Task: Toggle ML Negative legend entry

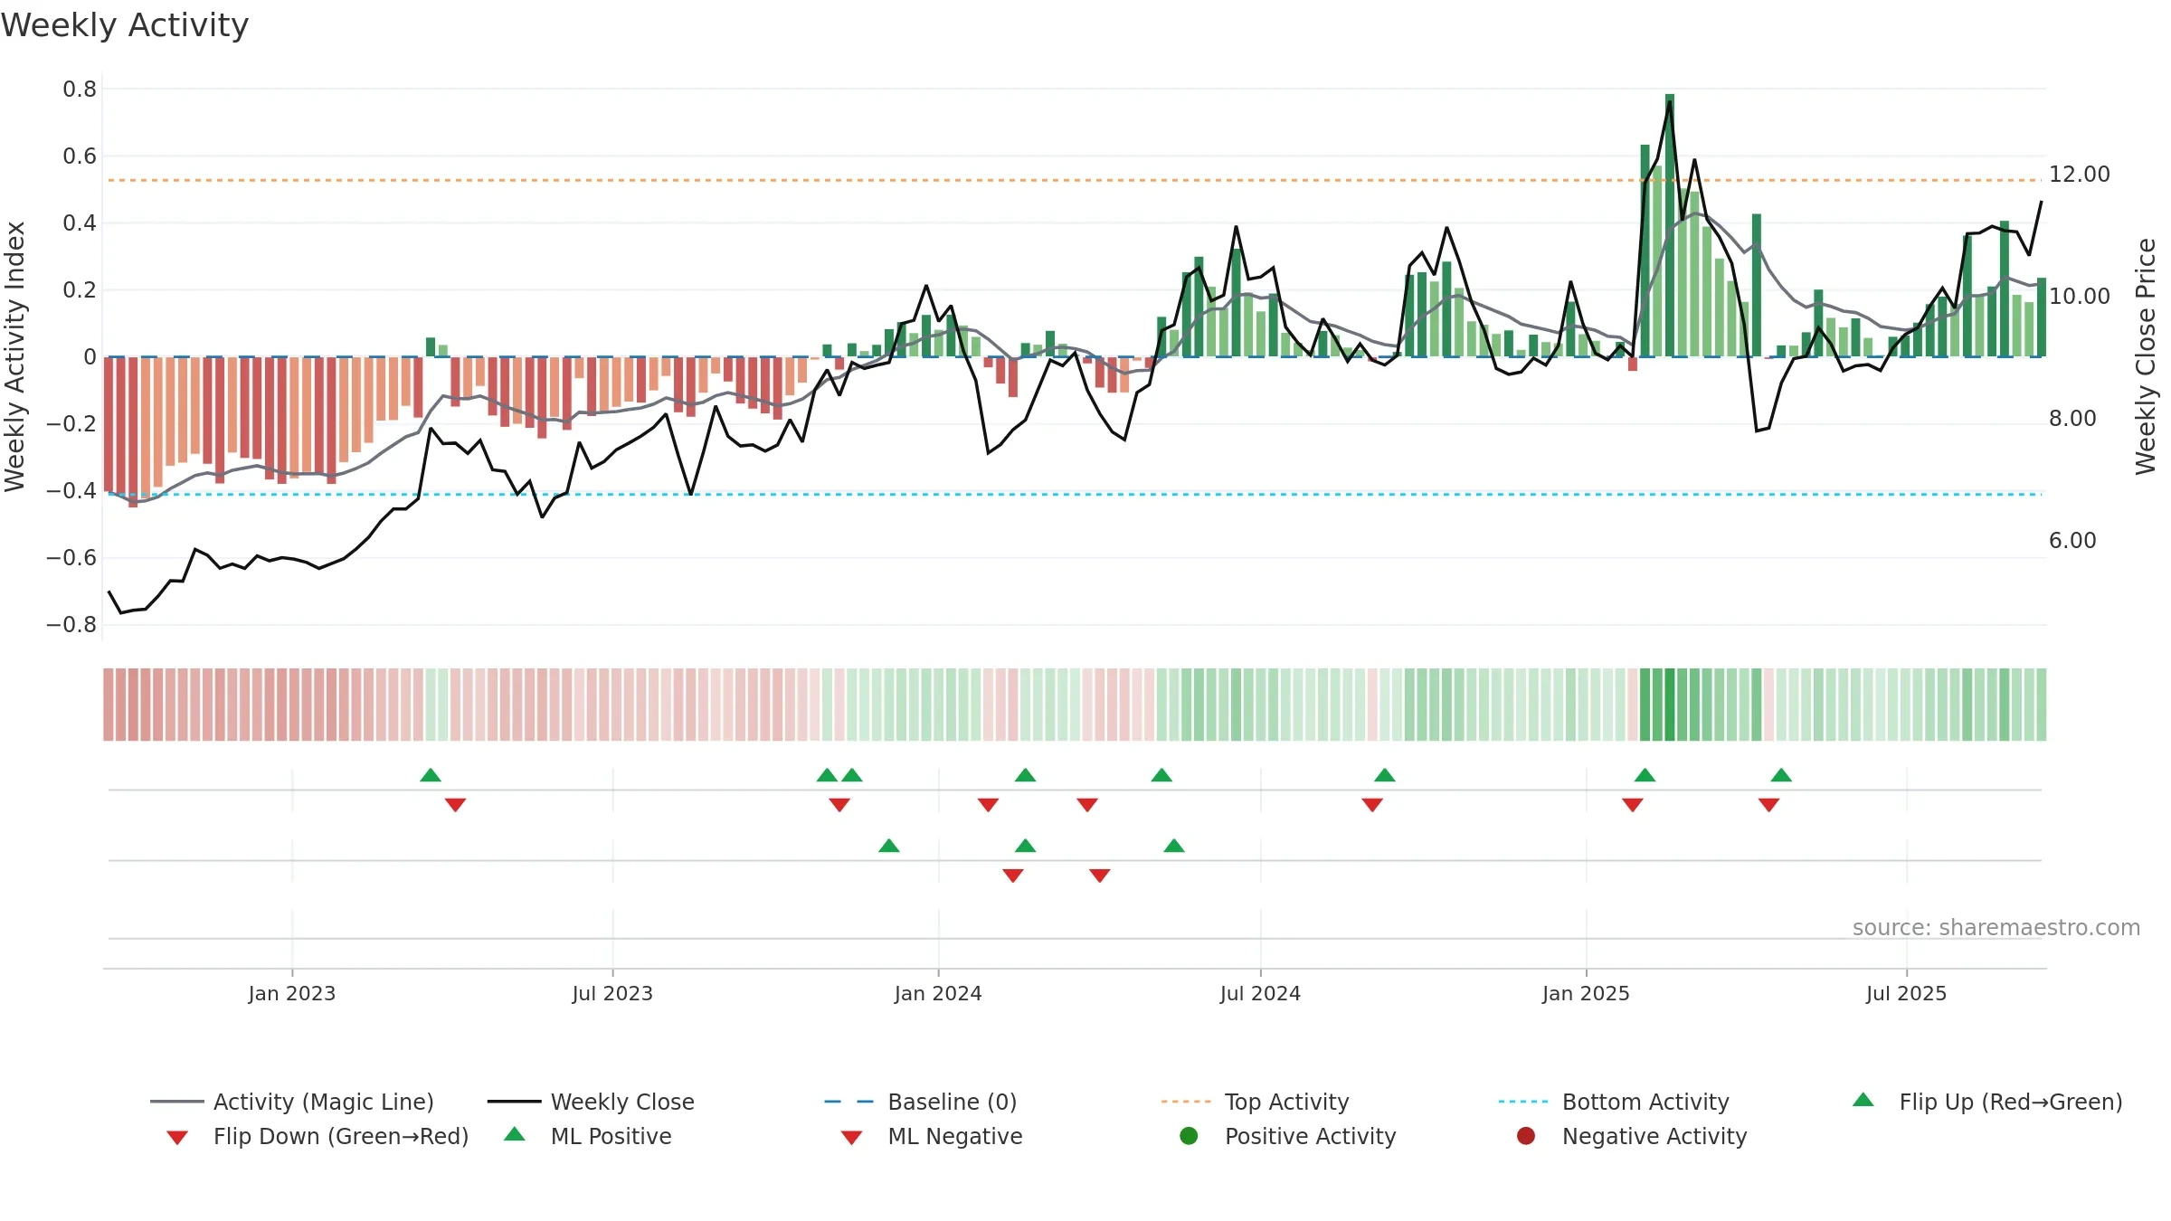Action: (x=932, y=1136)
